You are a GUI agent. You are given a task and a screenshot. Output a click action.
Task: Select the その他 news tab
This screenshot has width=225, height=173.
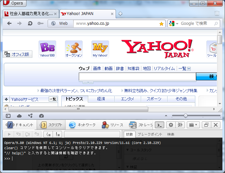pos(181,99)
